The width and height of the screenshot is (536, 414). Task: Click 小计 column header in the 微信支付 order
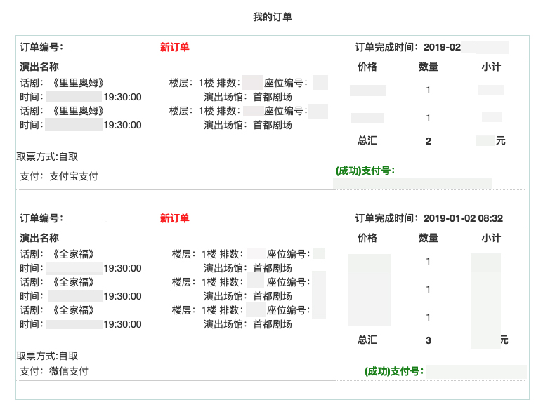(491, 238)
